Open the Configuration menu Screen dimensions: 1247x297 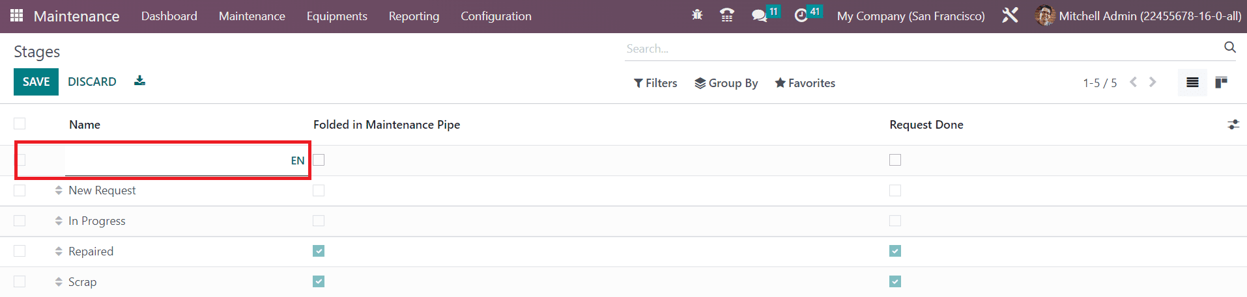click(x=496, y=16)
